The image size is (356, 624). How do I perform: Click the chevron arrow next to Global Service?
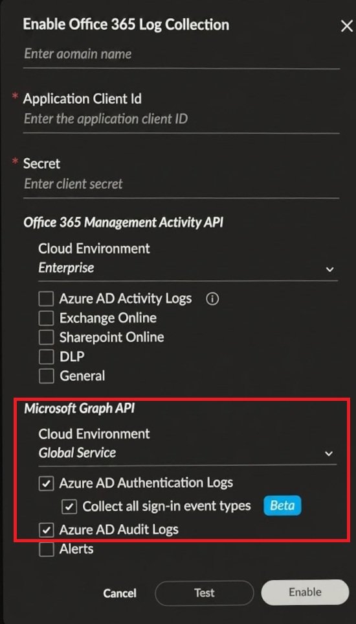click(x=329, y=453)
